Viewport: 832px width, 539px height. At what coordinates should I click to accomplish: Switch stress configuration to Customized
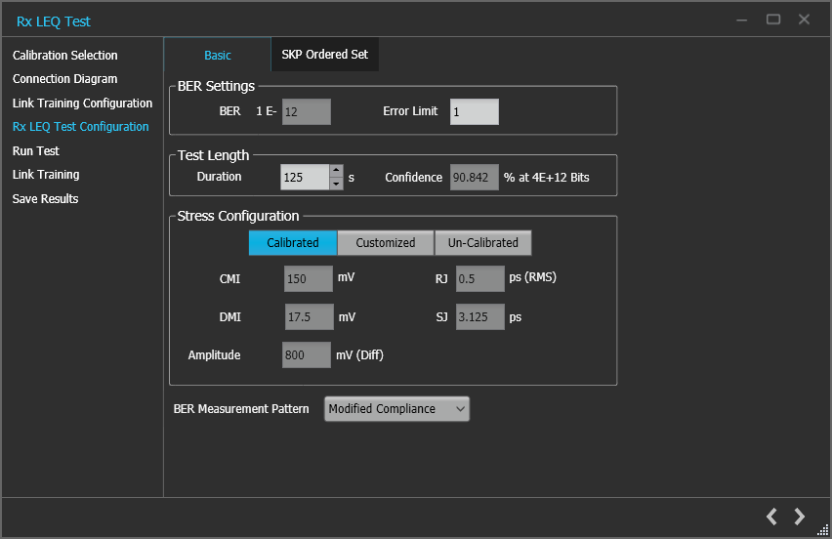(386, 243)
